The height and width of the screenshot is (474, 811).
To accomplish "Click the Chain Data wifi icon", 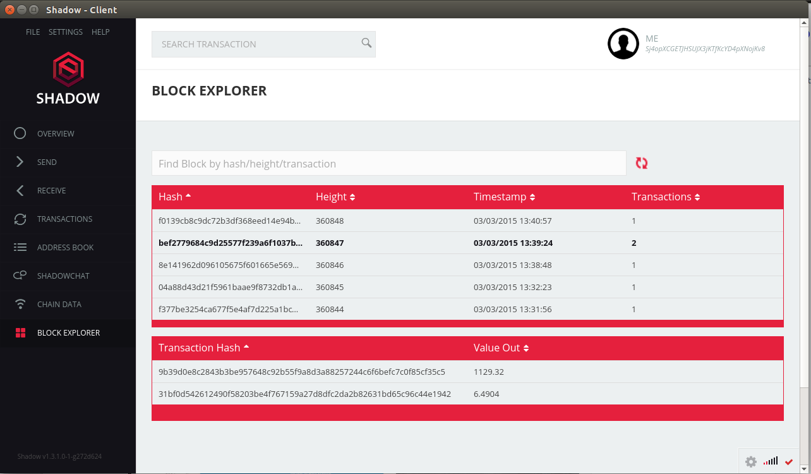I will 20,304.
